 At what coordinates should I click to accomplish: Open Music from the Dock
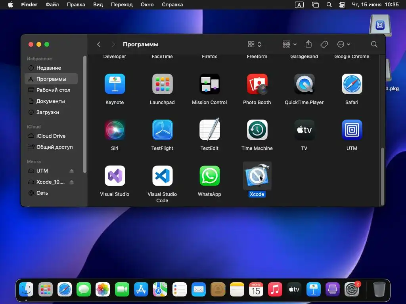coord(275,289)
